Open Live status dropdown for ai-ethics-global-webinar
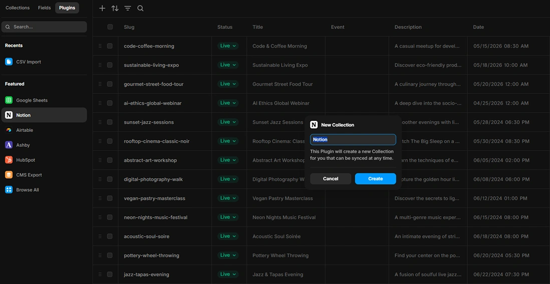This screenshot has width=550, height=284. tap(228, 103)
